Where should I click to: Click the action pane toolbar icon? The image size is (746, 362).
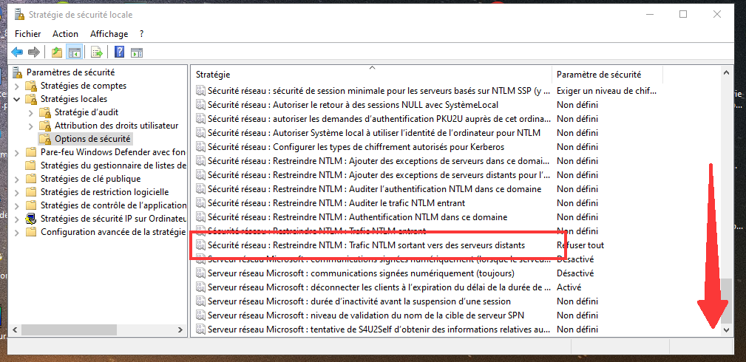[x=137, y=52]
